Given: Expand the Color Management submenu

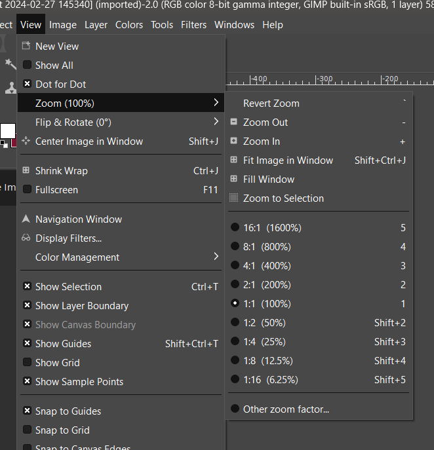Looking at the screenshot, I should click(x=216, y=257).
